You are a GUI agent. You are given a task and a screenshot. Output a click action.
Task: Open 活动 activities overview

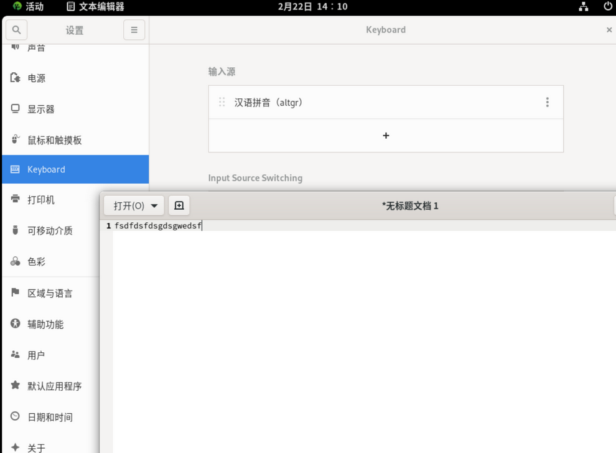[x=28, y=7]
